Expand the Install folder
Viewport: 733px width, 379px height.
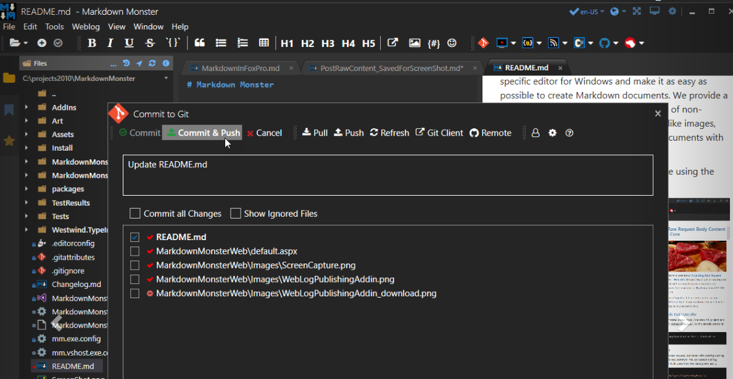click(26, 148)
